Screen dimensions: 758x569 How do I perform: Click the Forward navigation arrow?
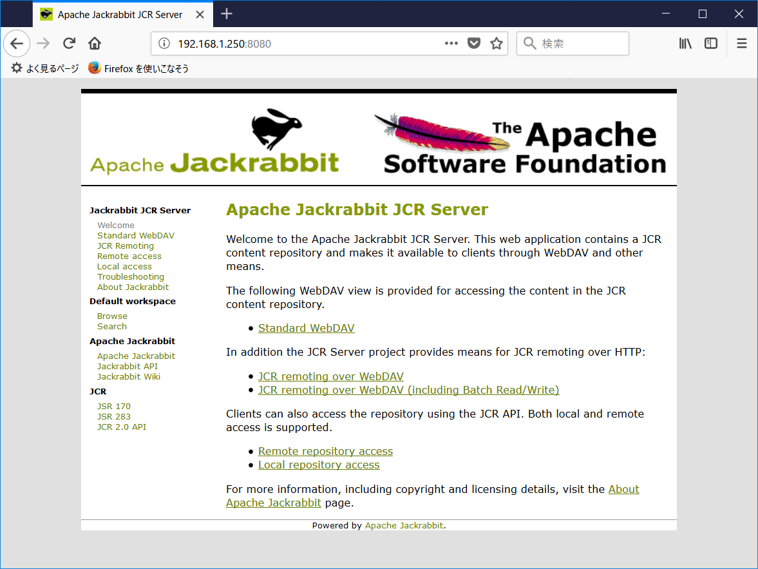coord(43,43)
